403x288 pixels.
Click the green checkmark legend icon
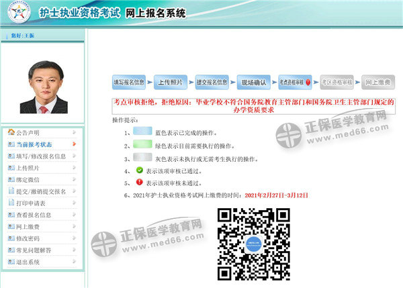point(140,171)
